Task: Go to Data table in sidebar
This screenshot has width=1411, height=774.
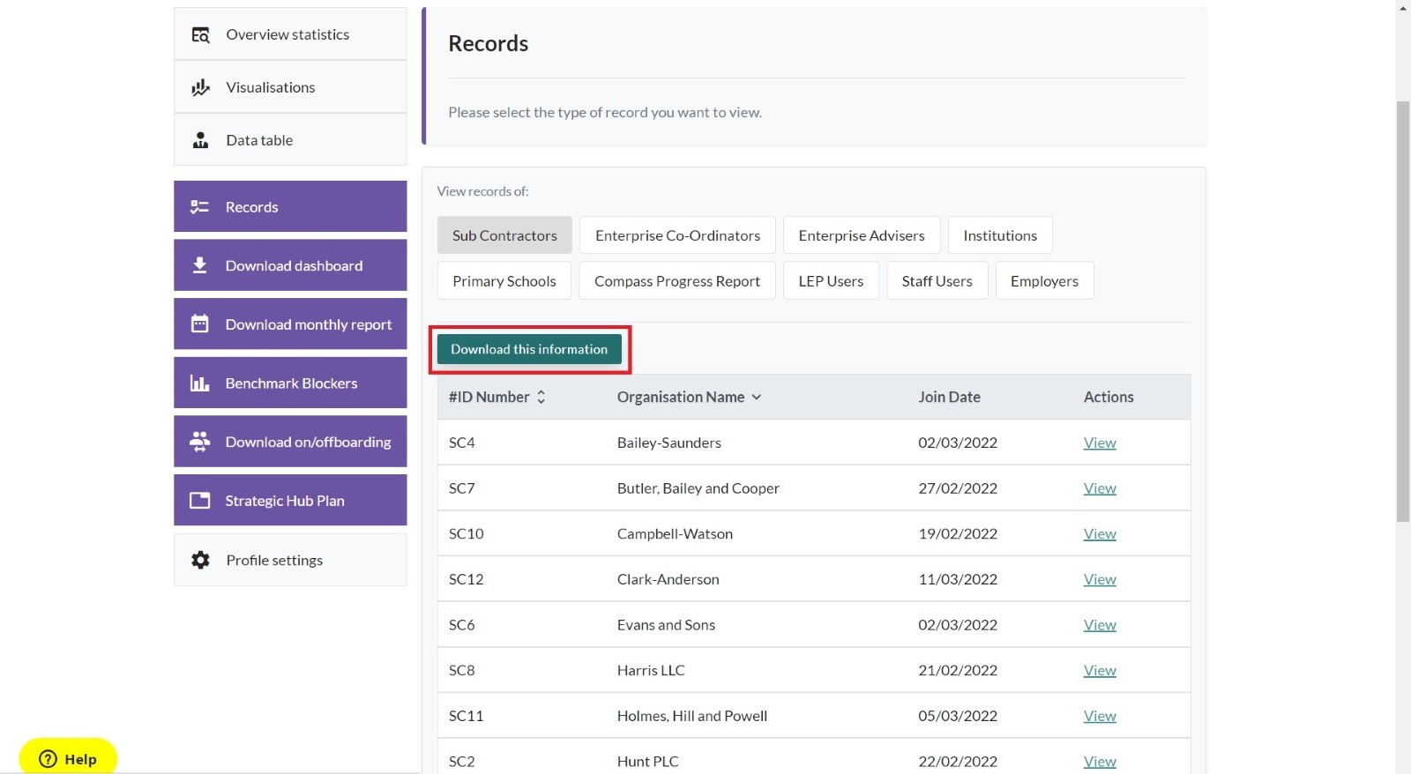Action: [290, 140]
